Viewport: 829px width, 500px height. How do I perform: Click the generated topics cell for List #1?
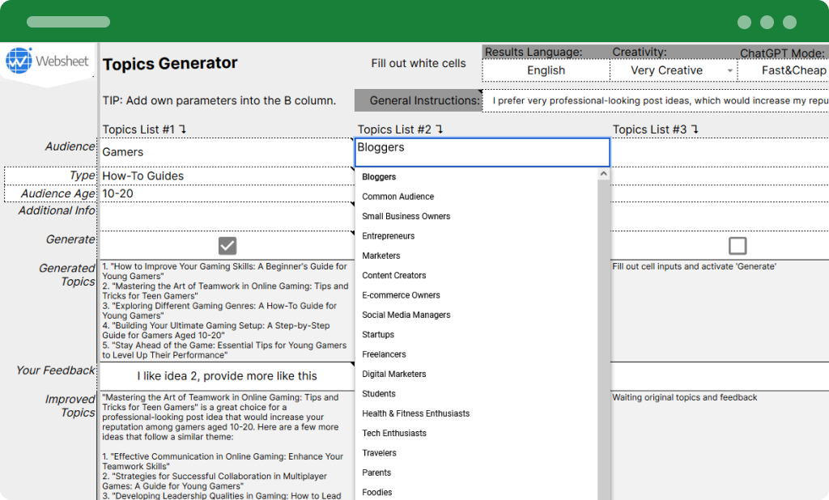click(227, 311)
